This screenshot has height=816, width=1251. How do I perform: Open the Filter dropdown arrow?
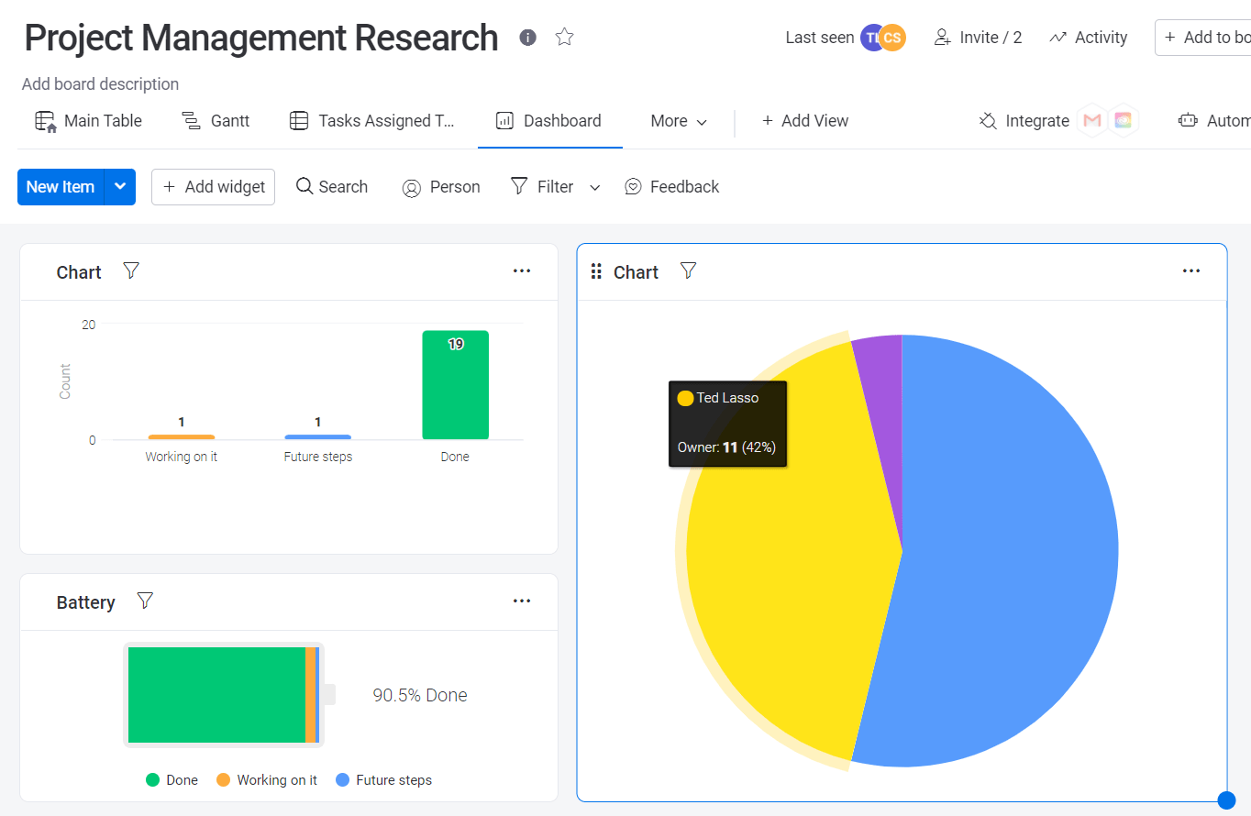tap(594, 187)
